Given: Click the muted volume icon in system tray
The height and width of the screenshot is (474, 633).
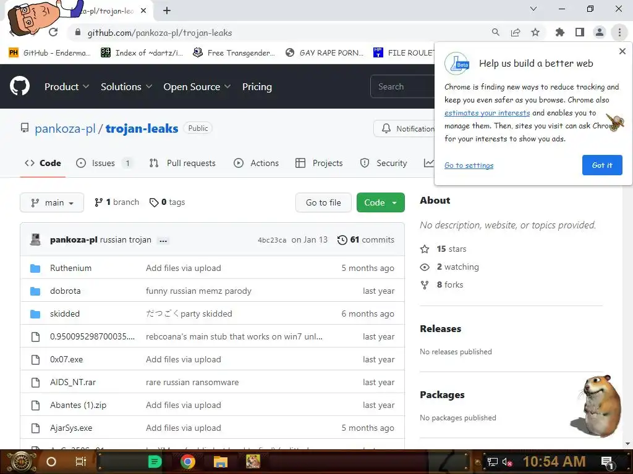Looking at the screenshot, I should click(507, 462).
